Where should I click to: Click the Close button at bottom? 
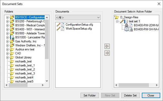[151, 95]
